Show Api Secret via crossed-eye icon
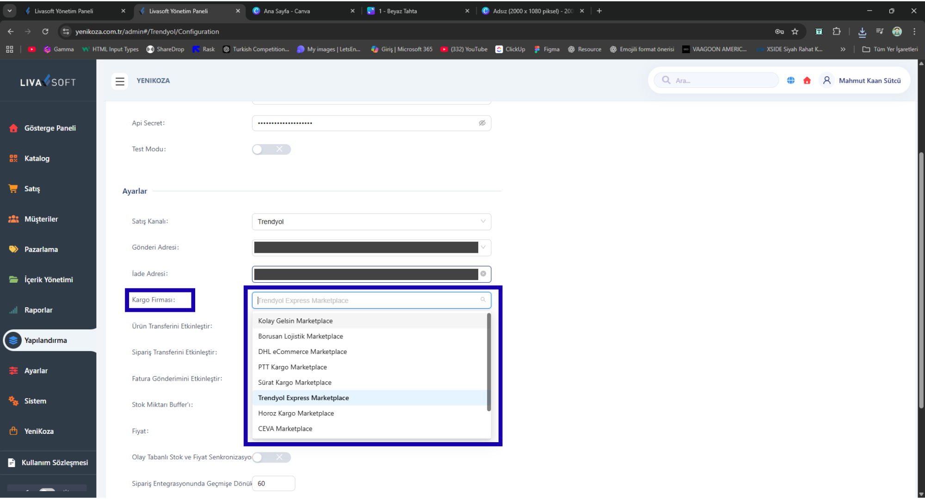This screenshot has width=925, height=499. tap(482, 123)
